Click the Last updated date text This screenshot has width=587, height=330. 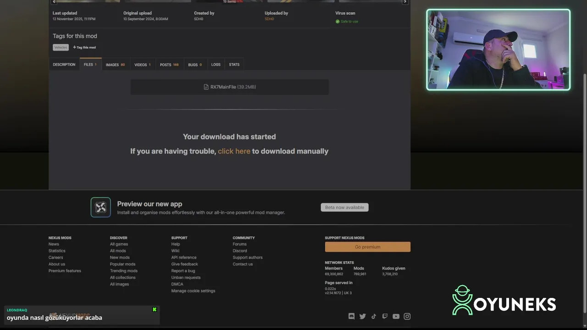[74, 19]
